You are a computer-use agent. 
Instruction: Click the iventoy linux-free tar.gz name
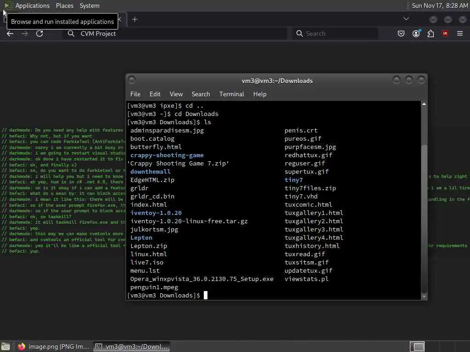tap(189, 221)
